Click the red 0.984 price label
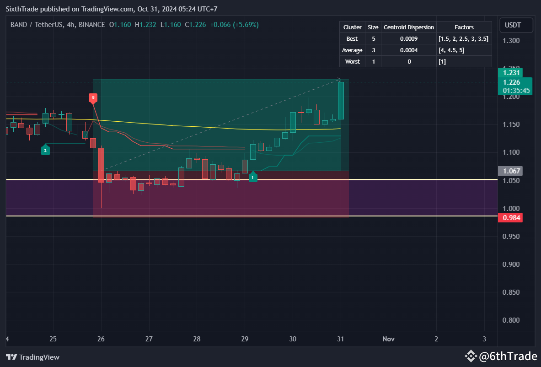 (510, 218)
